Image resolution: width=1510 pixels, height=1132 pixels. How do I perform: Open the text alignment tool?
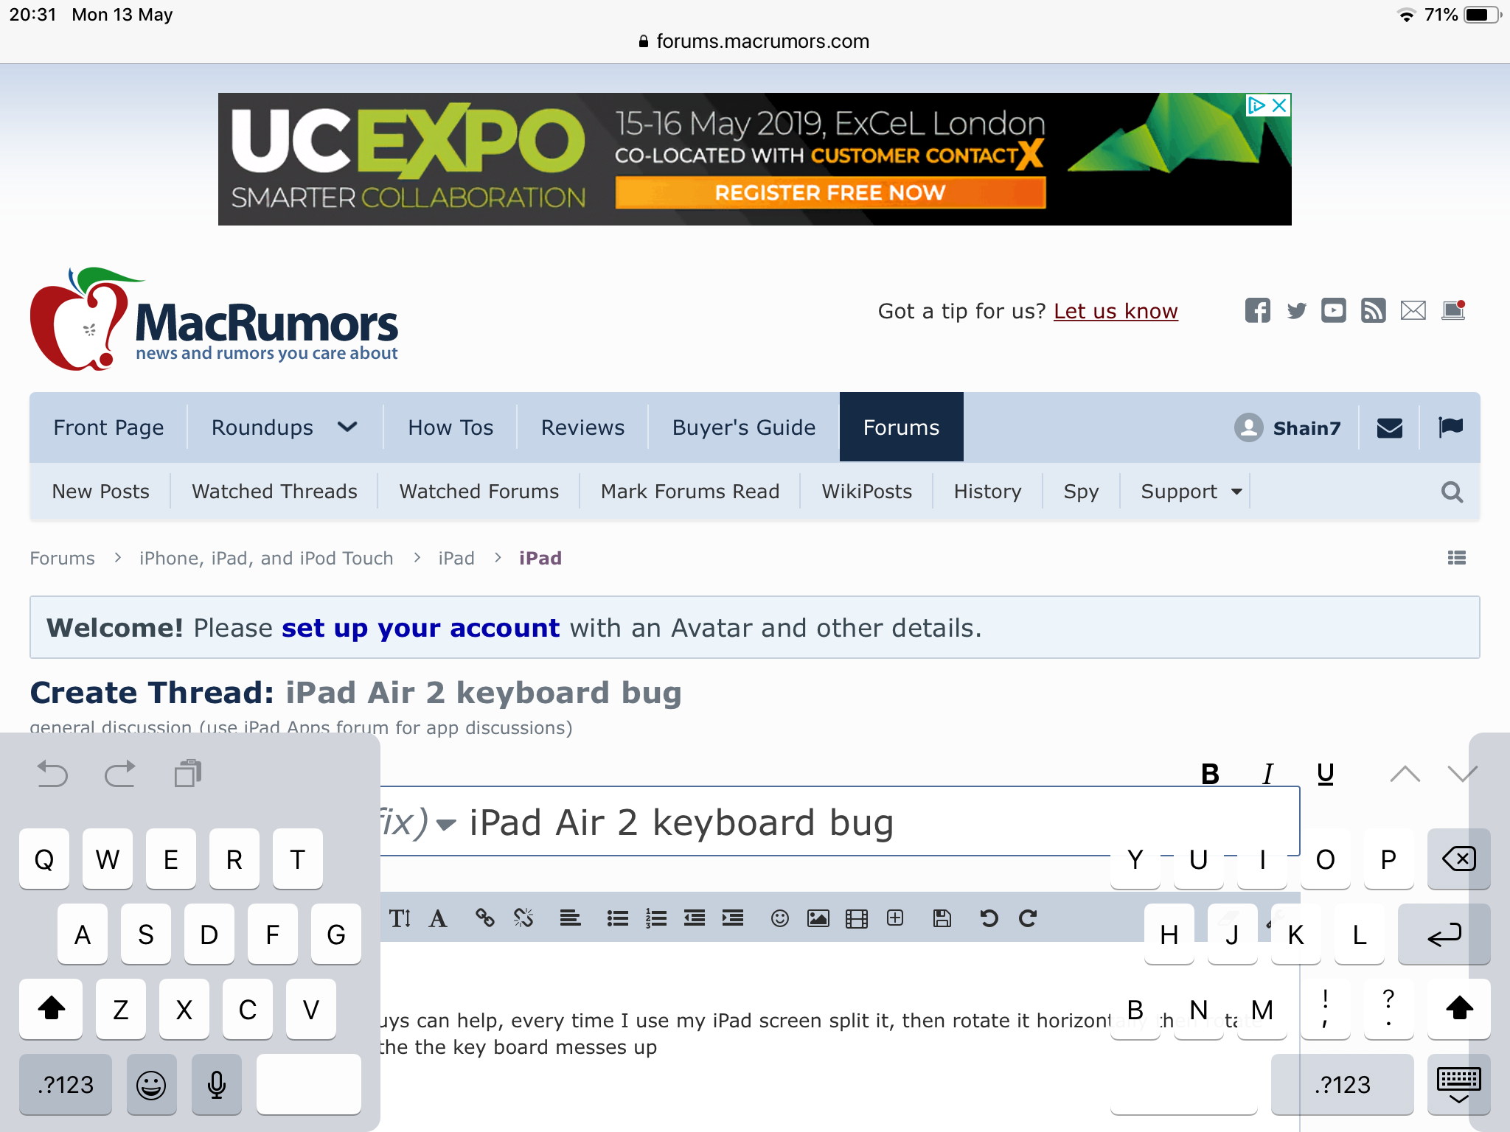[570, 918]
